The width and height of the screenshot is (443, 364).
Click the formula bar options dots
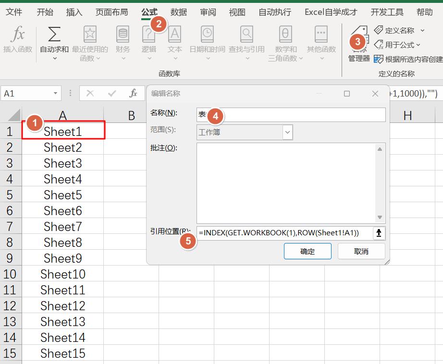click(70, 93)
